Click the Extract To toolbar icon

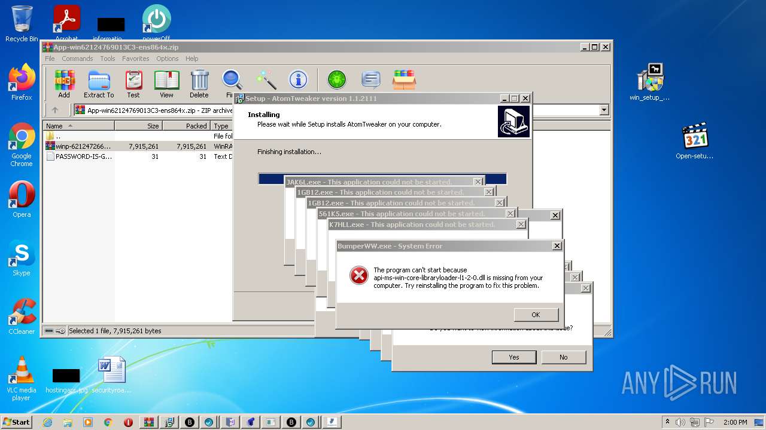99,84
